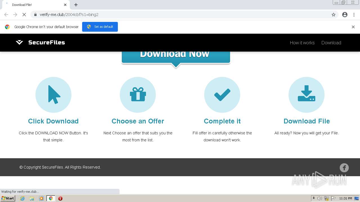
Task: Click 'All ready? Now you will get your File.' text
Action: point(307,133)
